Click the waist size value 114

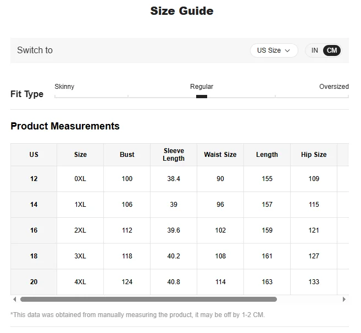[x=220, y=282]
